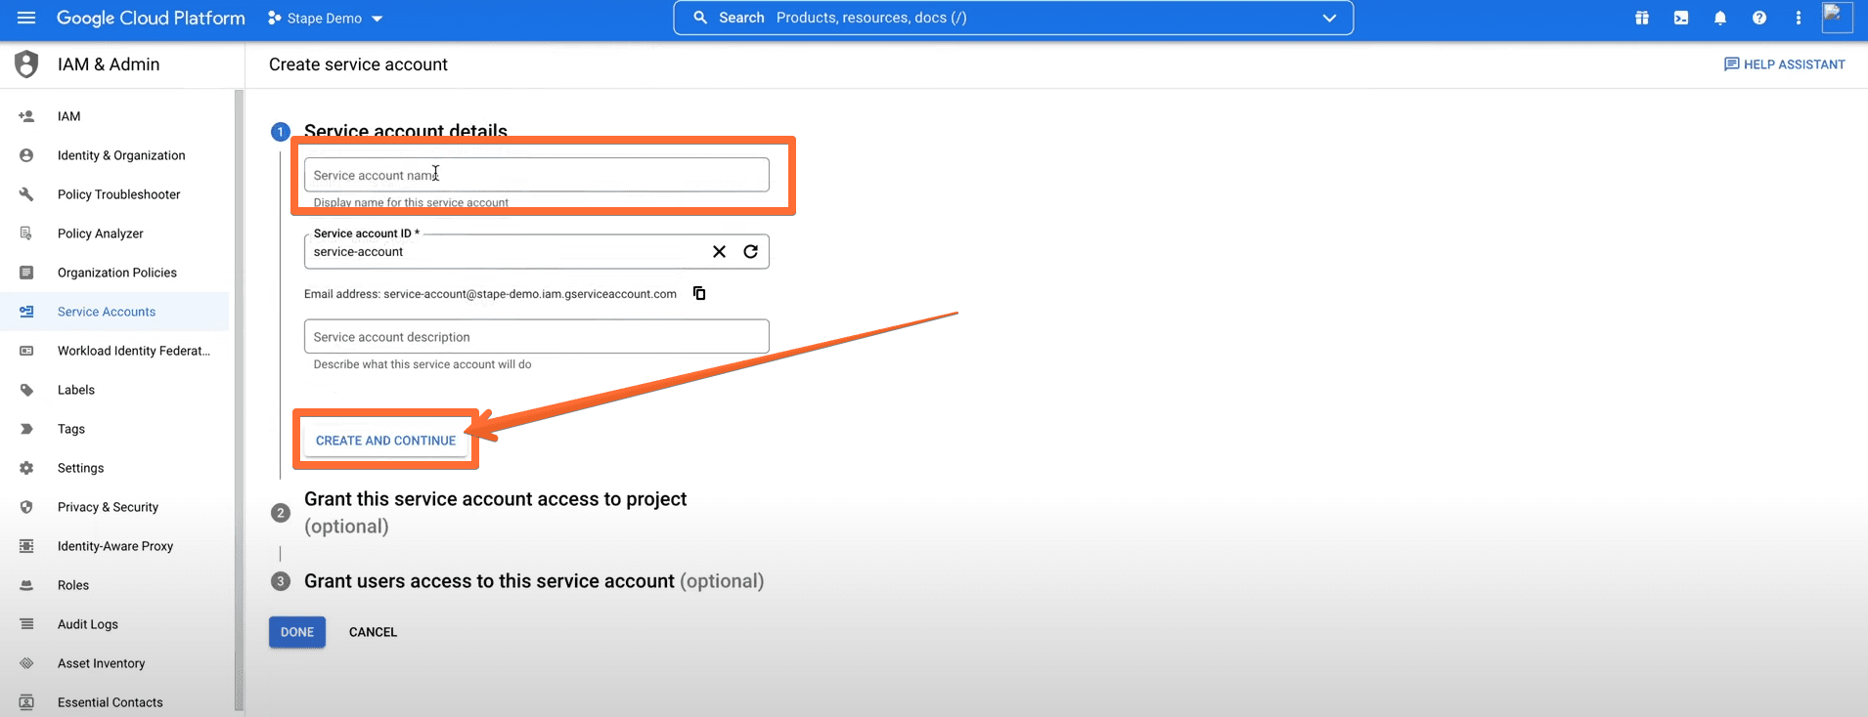Click the Tags arrow icon
This screenshot has height=717, width=1868.
26,429
